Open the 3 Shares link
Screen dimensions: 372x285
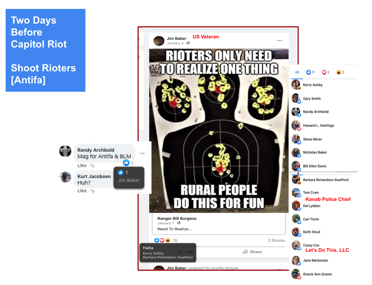click(276, 240)
